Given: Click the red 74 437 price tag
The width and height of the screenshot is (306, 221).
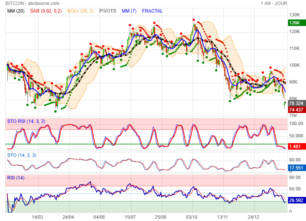Looking at the screenshot, I should [x=296, y=110].
